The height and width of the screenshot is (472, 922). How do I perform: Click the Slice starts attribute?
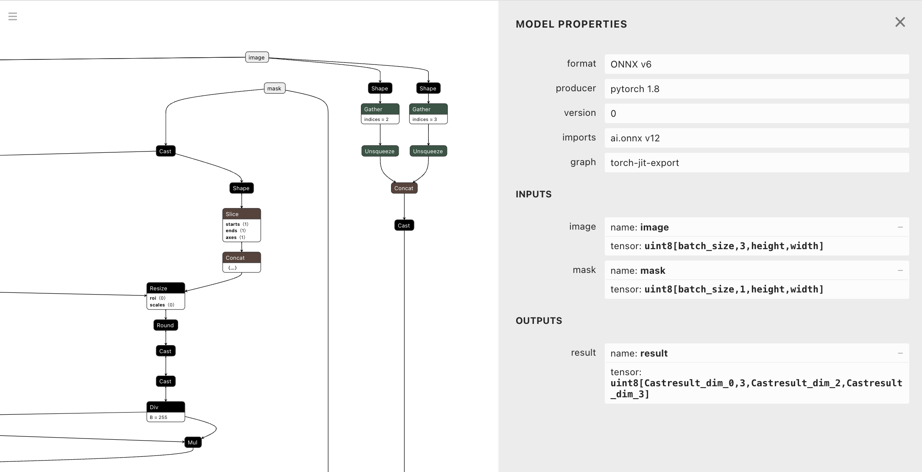tap(237, 224)
